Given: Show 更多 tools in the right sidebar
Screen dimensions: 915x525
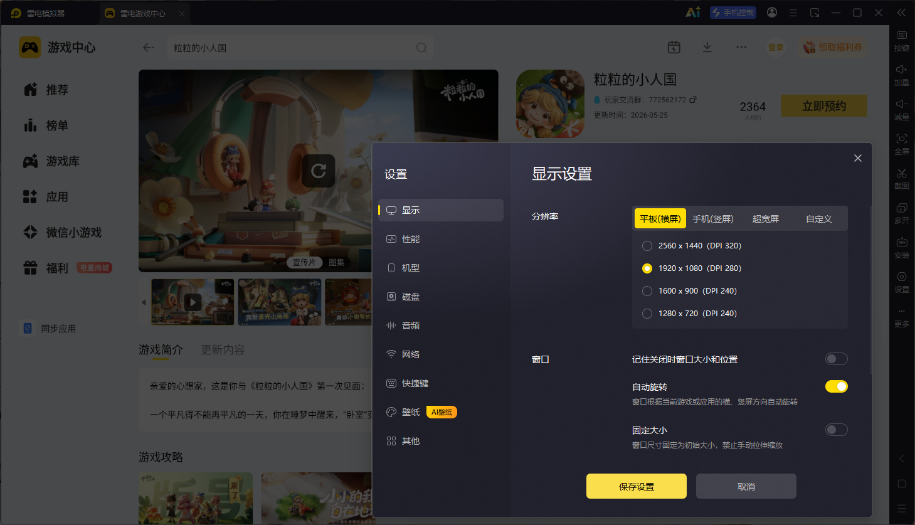Looking at the screenshot, I should point(902,317).
